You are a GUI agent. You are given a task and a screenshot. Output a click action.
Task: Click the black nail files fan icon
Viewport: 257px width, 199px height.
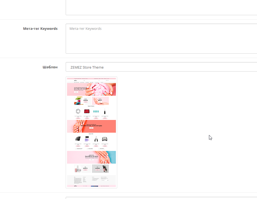coord(78,139)
